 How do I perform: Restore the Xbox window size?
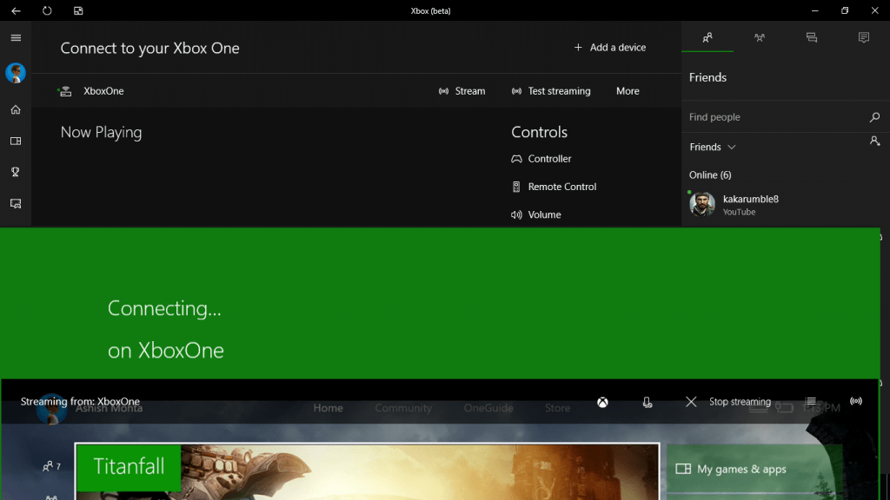click(x=845, y=10)
